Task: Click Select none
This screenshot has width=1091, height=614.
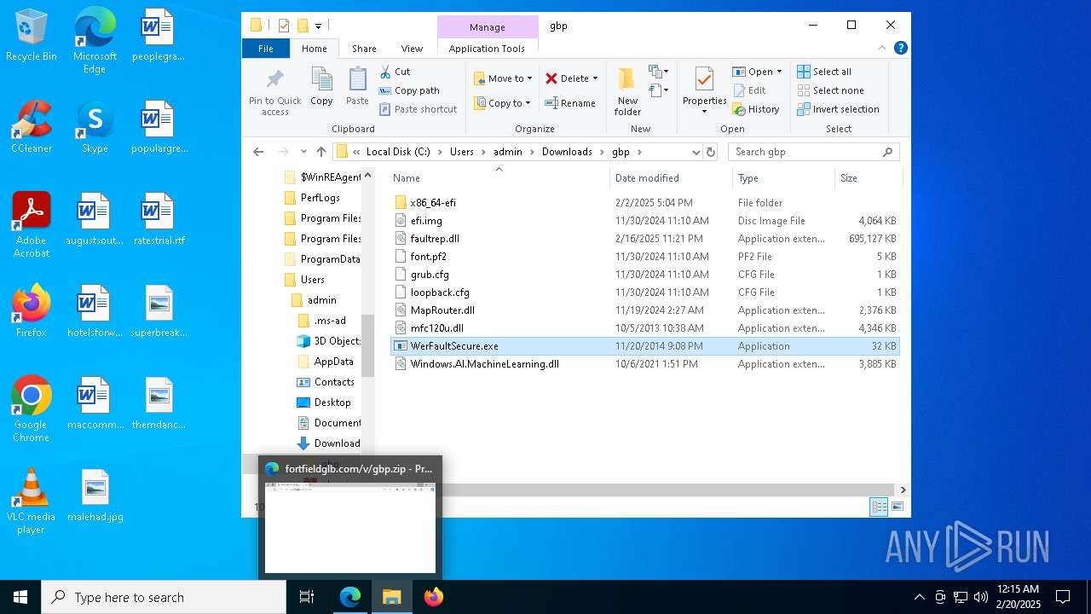Action: (x=830, y=90)
